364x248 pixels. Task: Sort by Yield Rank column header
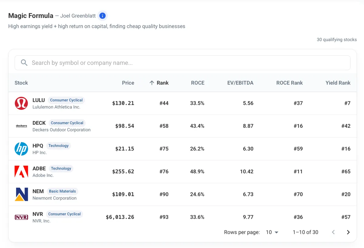(x=338, y=83)
